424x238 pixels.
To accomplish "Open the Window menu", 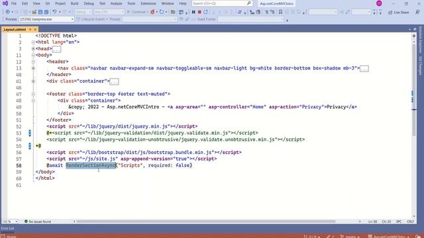I will [168, 3].
